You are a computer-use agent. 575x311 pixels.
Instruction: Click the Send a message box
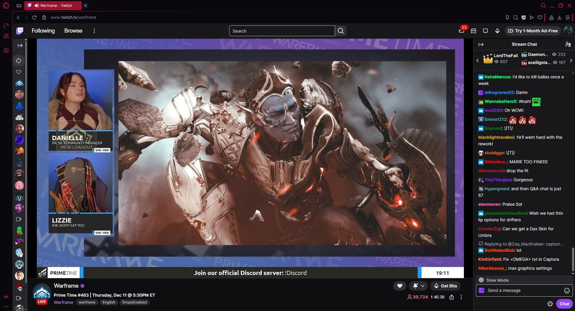click(x=524, y=290)
